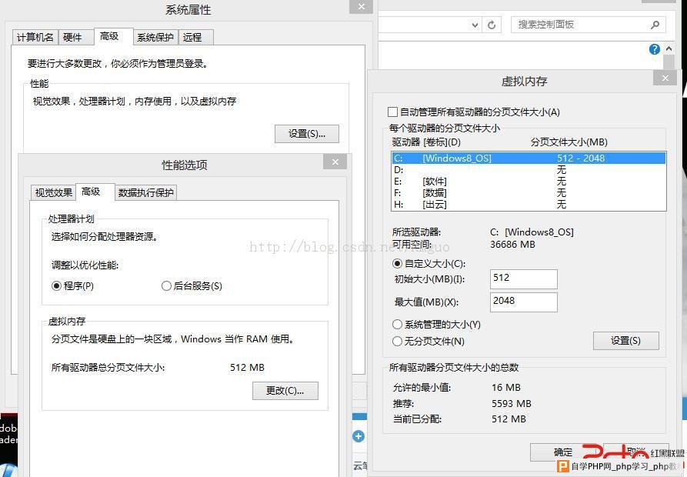
Task: Close the 性能选项 dialog
Action: click(335, 162)
